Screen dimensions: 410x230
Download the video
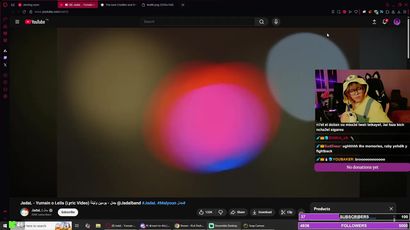(x=262, y=212)
